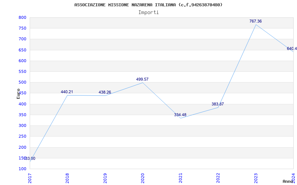This screenshot has width=297, height=185.
Task: Click the 383.87 data label
Action: pyautogui.click(x=218, y=104)
